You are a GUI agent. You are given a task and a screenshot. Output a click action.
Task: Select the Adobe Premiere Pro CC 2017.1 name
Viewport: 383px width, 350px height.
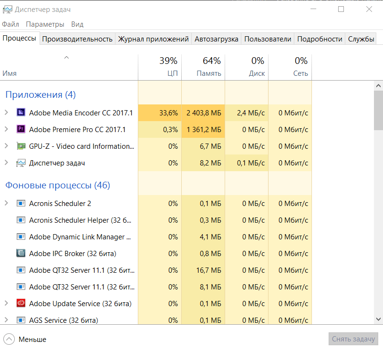(x=77, y=129)
